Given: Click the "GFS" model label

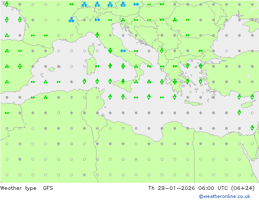Looking at the screenshot, I should [x=48, y=188].
